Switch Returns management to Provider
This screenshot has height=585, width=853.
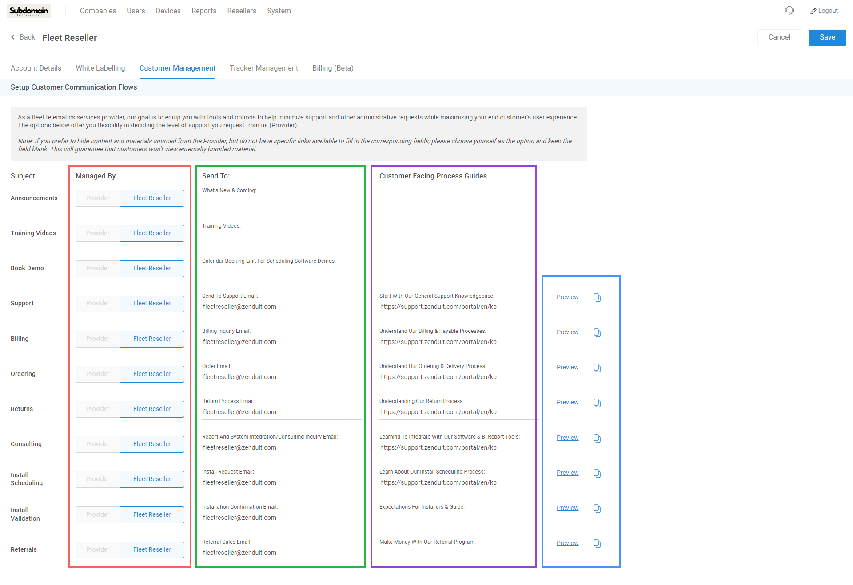click(98, 409)
